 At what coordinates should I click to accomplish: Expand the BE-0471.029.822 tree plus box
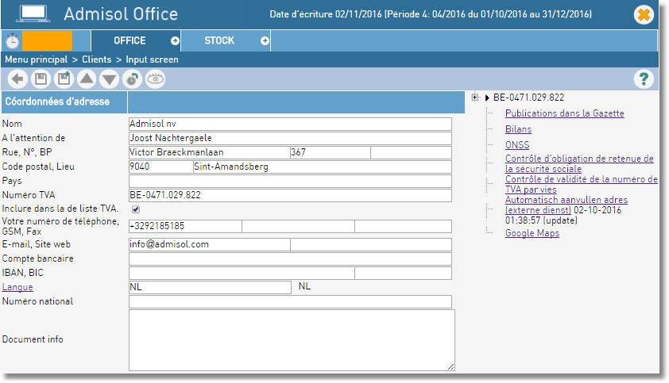pos(475,97)
